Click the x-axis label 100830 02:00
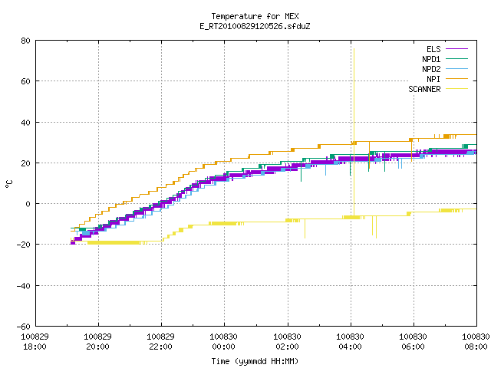This screenshot has height=368, width=491. [x=287, y=342]
